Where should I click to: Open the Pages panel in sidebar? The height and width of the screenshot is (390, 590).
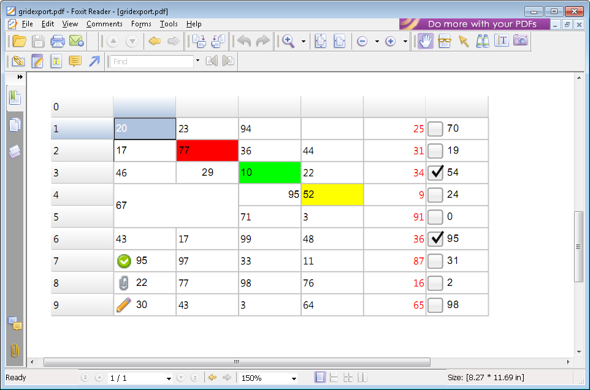coord(15,125)
